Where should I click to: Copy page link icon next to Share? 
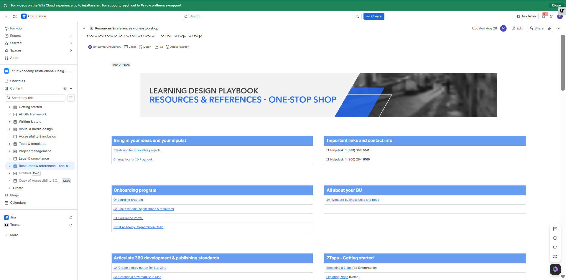549,28
